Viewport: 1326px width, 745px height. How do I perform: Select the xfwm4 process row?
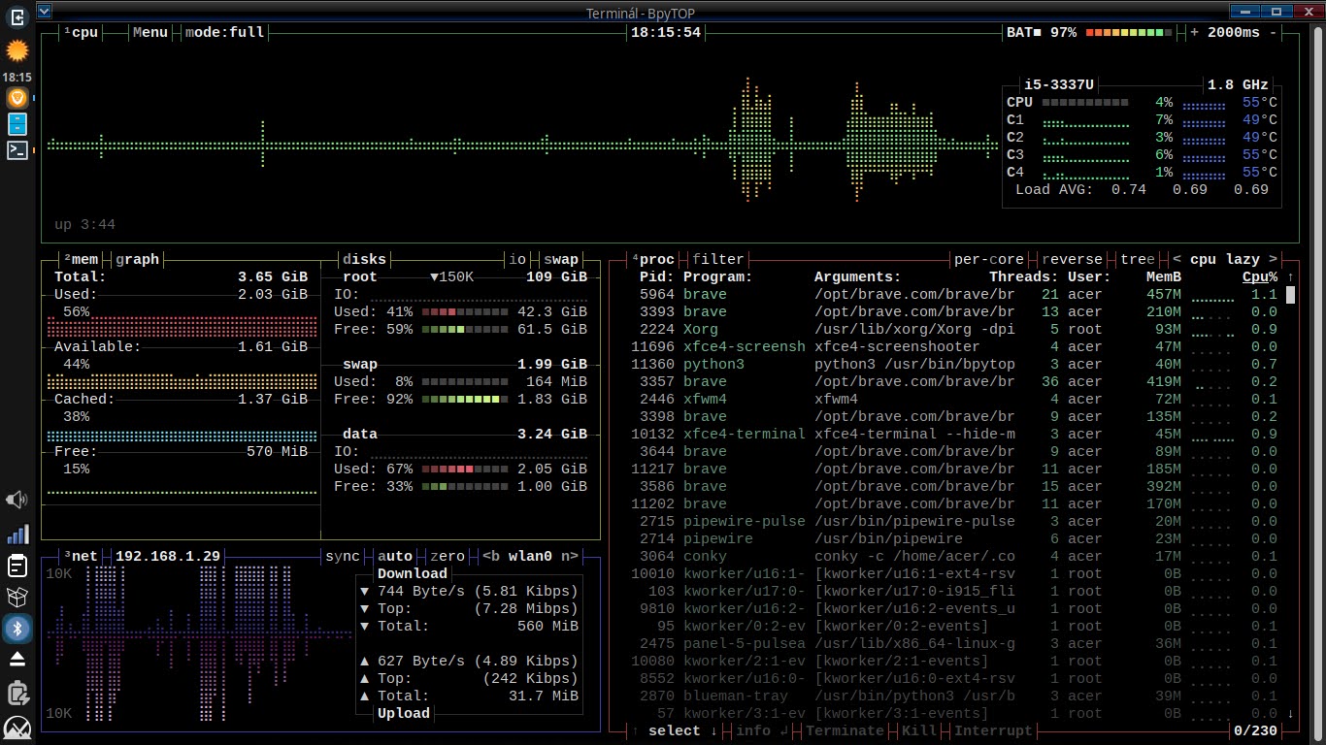click(954, 399)
